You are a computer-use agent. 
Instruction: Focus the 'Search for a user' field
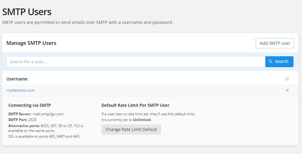(136, 62)
